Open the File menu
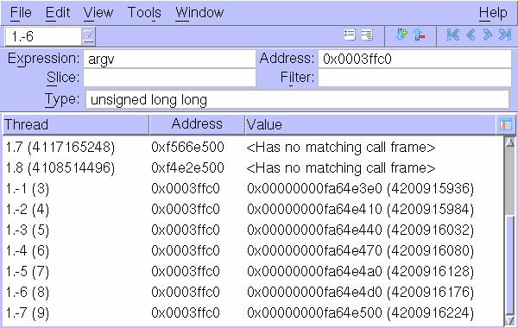Screen dimensions: 518x328 coord(21,13)
